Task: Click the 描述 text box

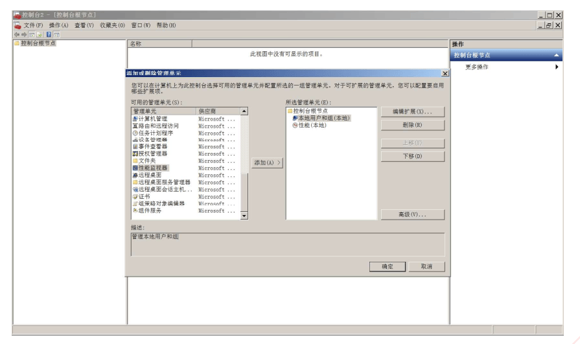Action: (288, 244)
